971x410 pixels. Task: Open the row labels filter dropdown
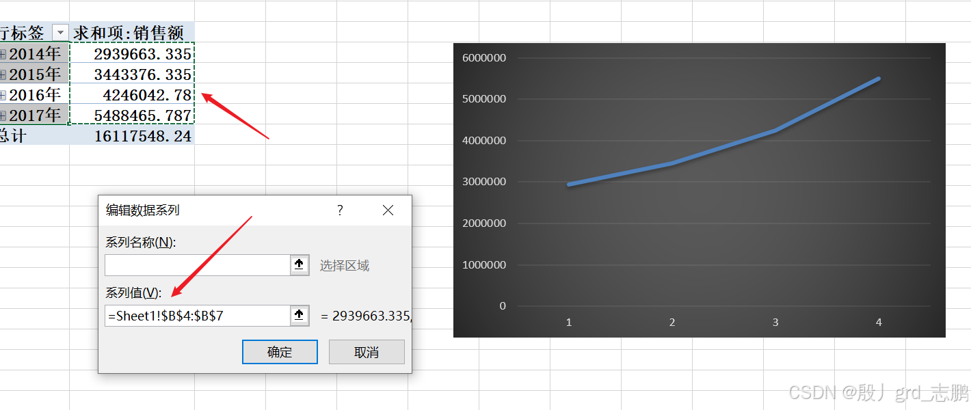[x=61, y=32]
